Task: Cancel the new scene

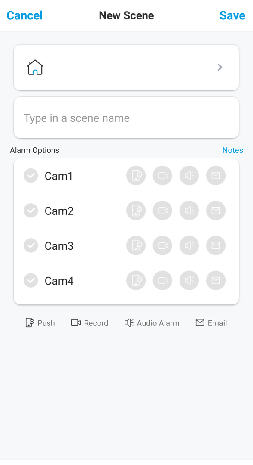Action: click(24, 15)
